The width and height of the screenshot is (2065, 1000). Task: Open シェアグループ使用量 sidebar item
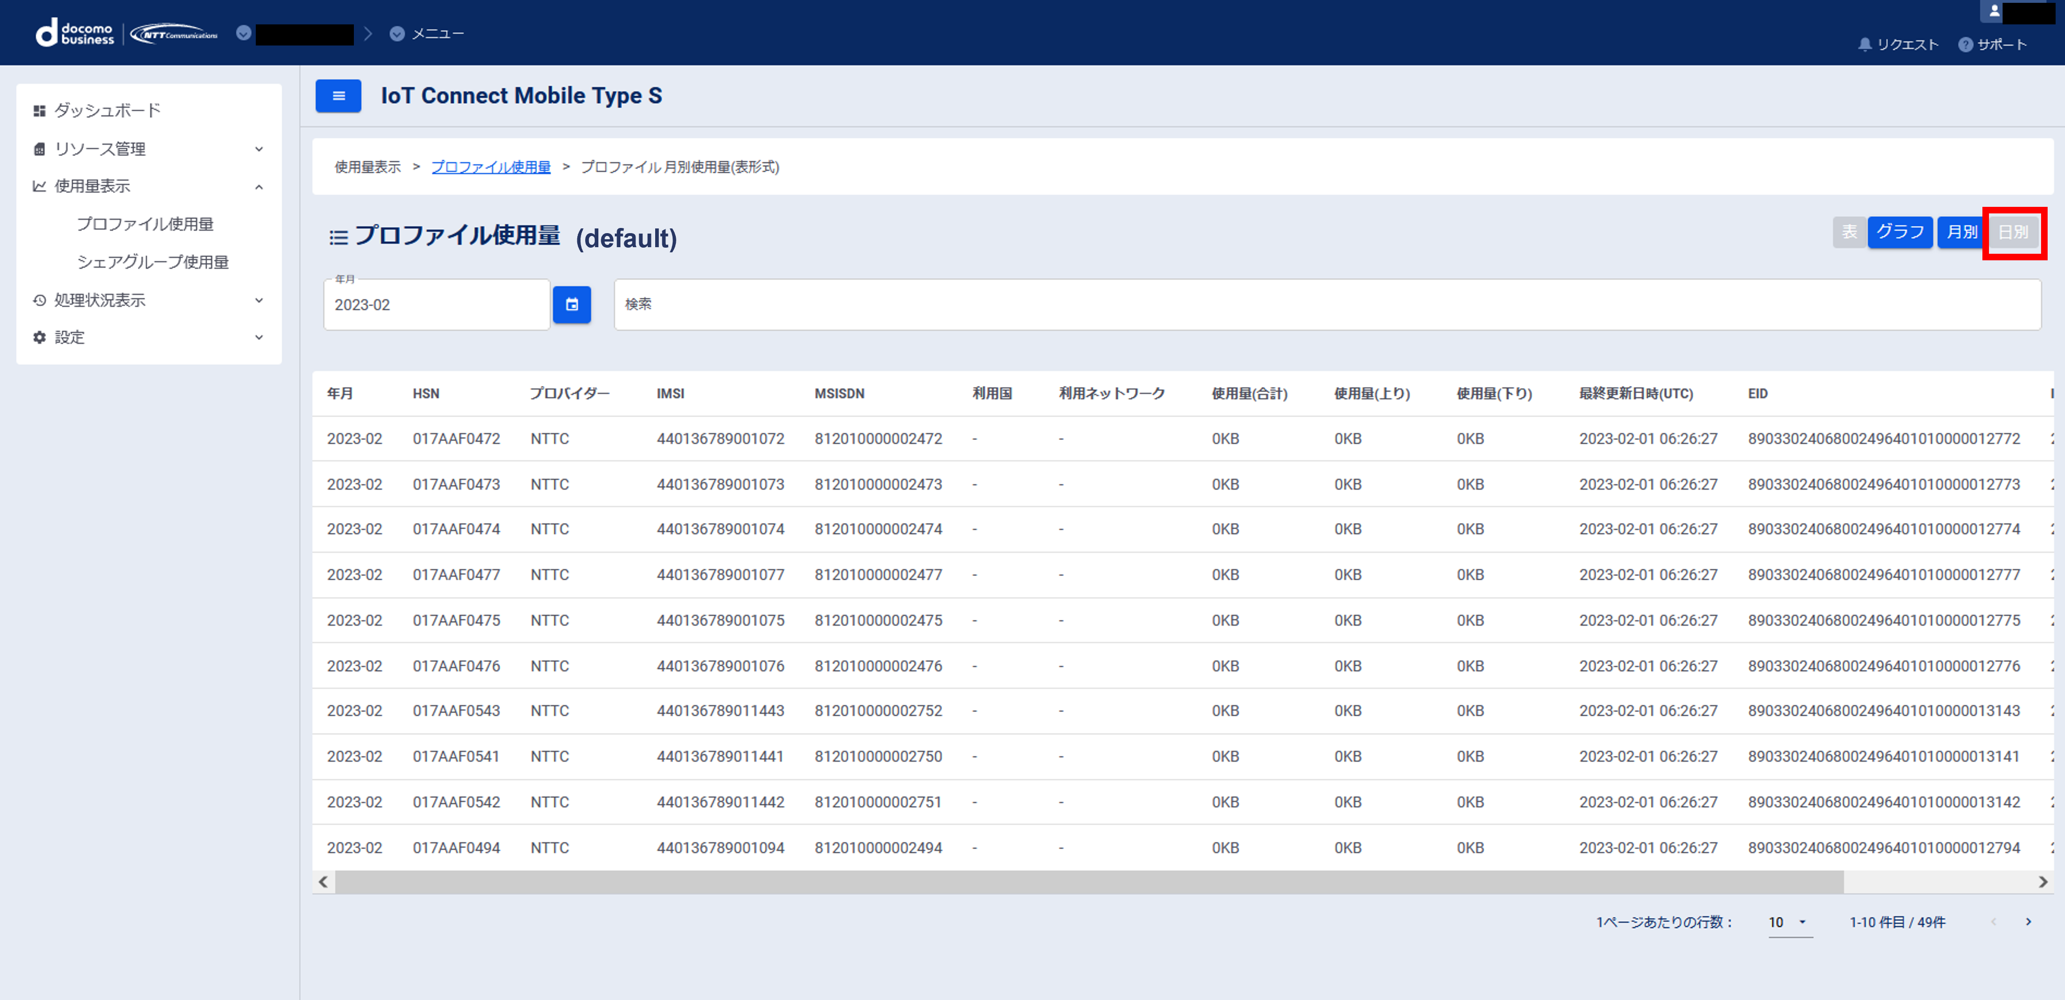(153, 262)
